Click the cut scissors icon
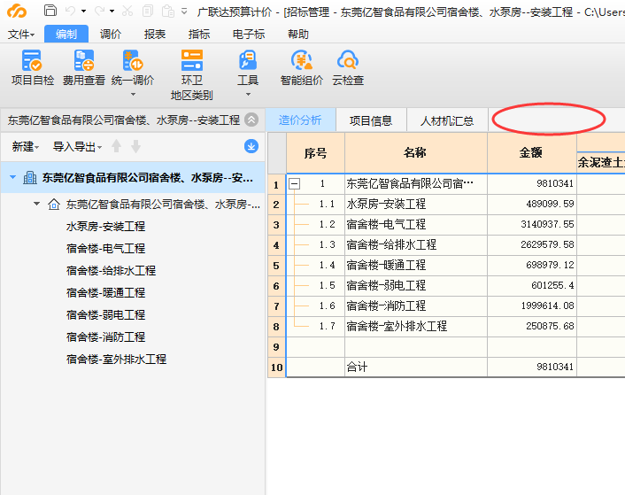625x495 pixels. [x=127, y=12]
